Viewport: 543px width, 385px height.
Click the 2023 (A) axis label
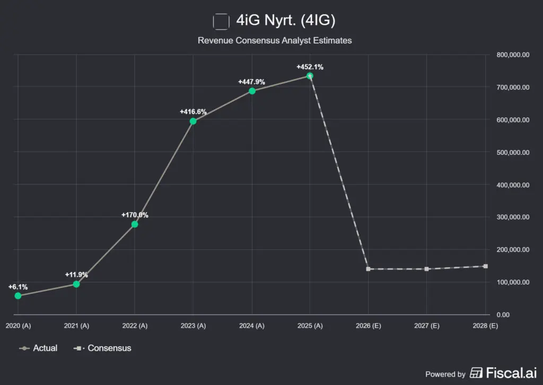tap(193, 326)
